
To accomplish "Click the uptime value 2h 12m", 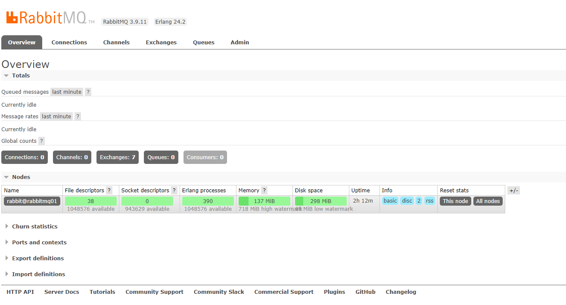I will click(x=363, y=201).
